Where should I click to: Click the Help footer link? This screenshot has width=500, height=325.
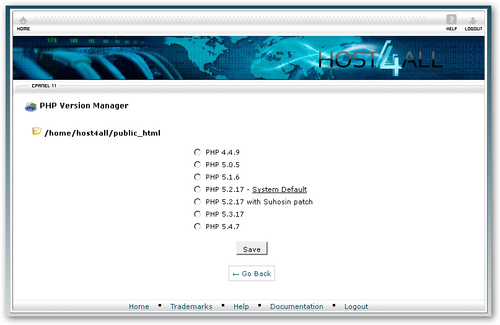point(241,306)
